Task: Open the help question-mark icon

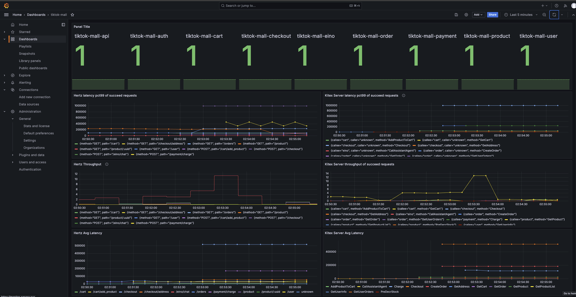Action: click(x=557, y=5)
